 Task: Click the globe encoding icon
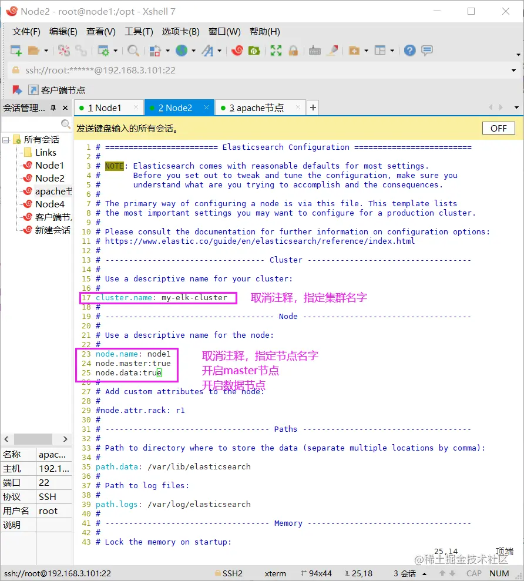click(x=181, y=51)
